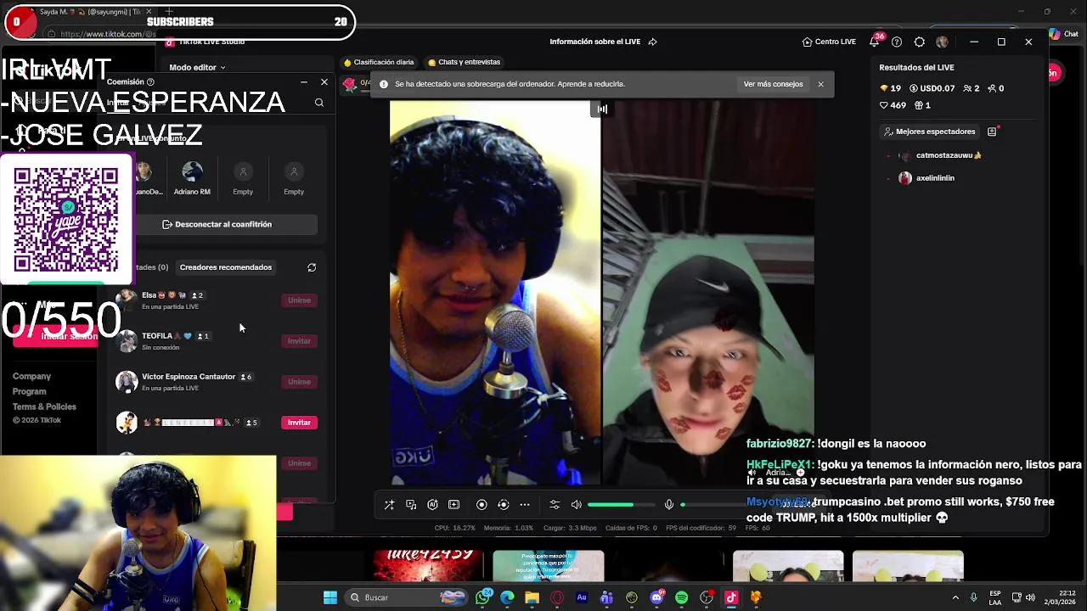The image size is (1087, 611).
Task: Click the record button icon
Action: [482, 505]
